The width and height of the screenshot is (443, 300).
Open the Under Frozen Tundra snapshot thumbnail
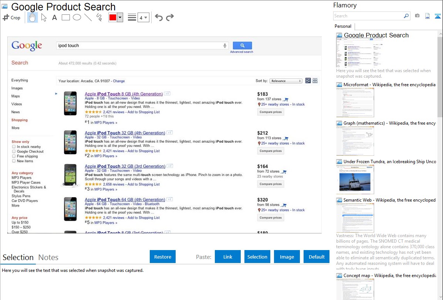[x=355, y=179]
